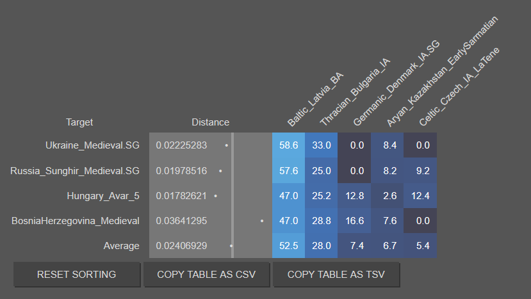Click COPY TABLE AS TSV button
This screenshot has height=299, width=531.
pos(336,274)
